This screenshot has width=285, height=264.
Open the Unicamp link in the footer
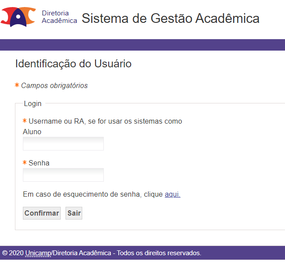click(x=38, y=253)
